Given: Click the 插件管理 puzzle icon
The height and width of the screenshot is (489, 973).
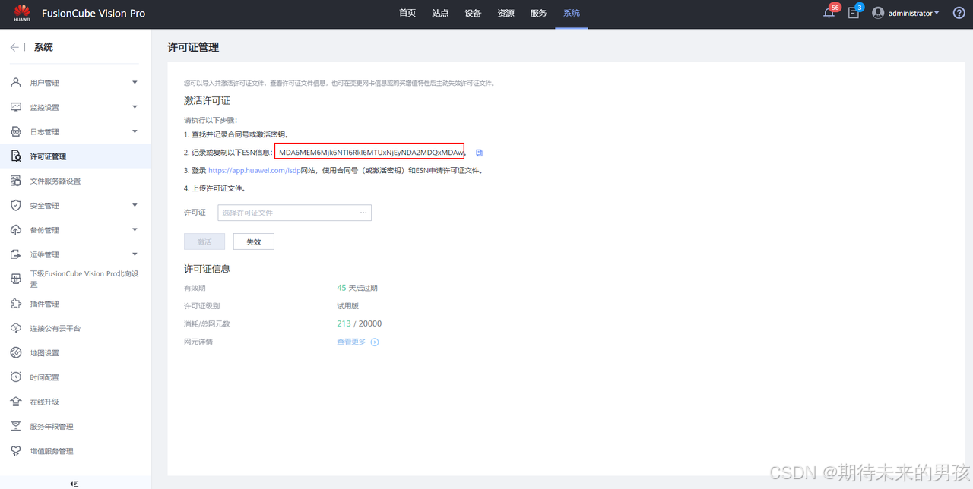Looking at the screenshot, I should click(16, 304).
